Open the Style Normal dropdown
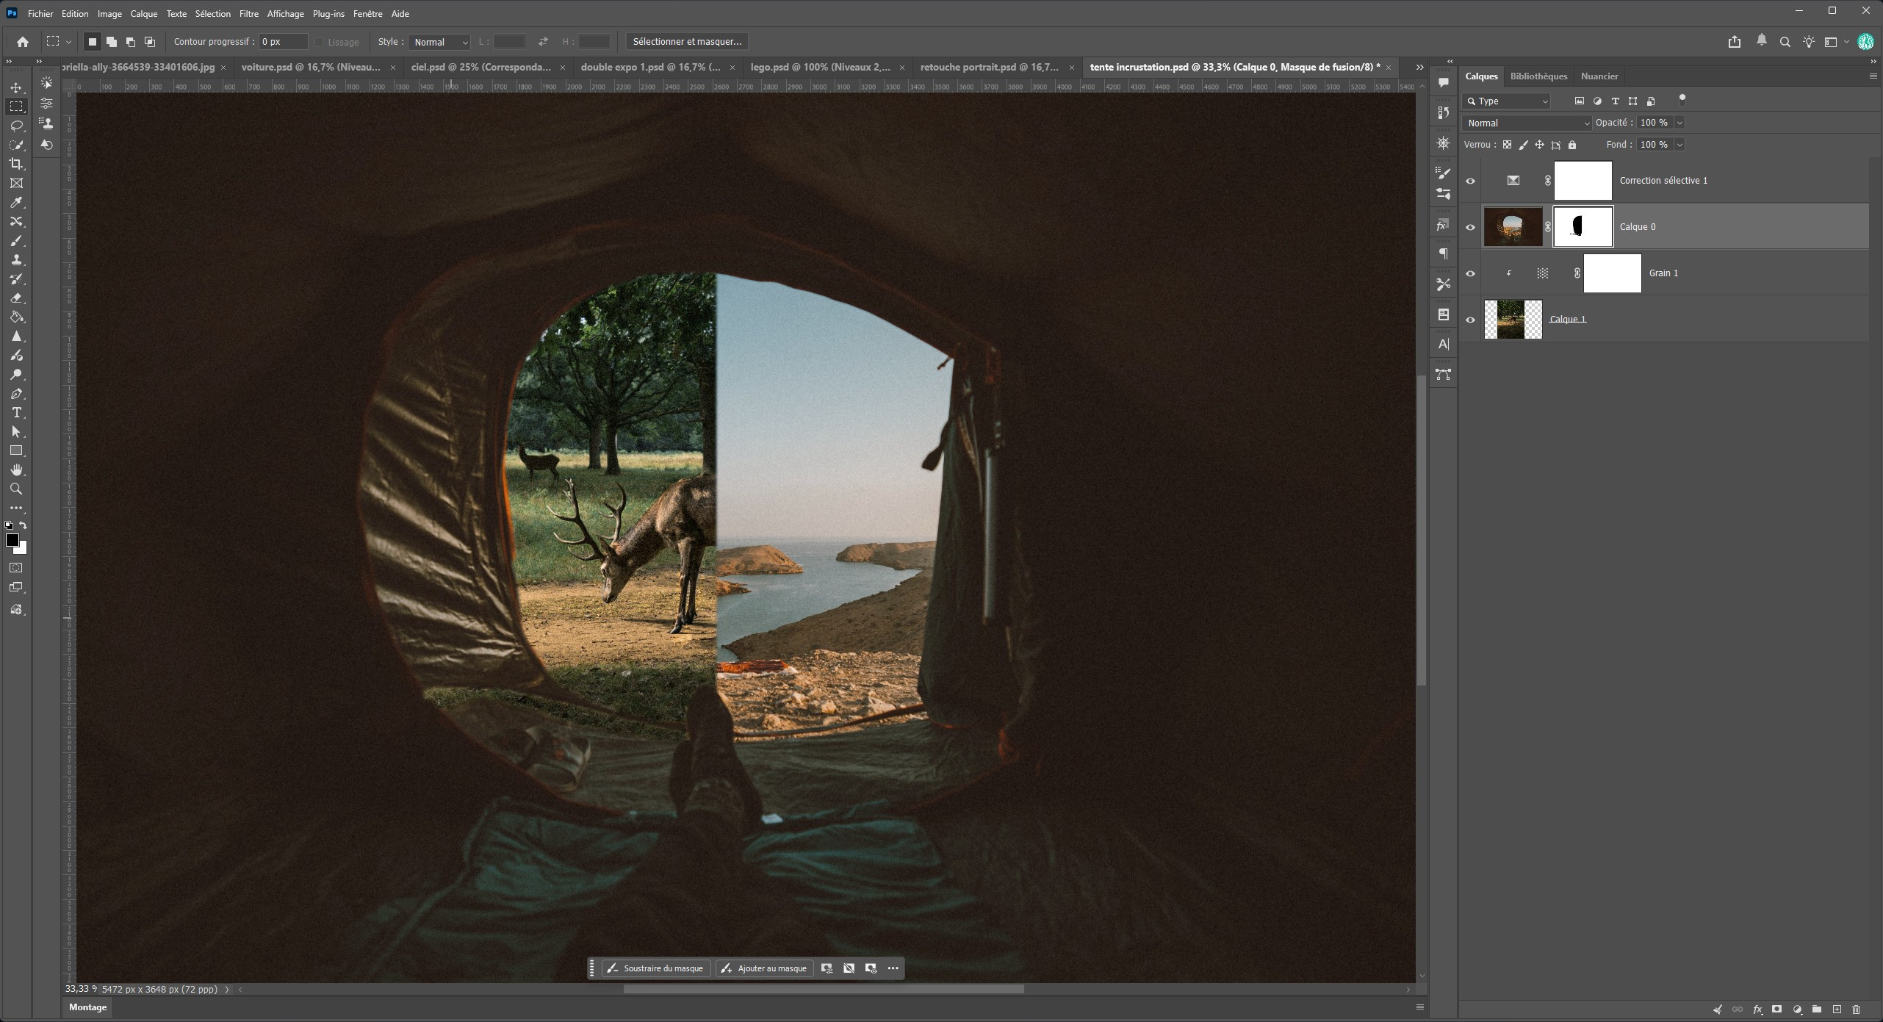The image size is (1883, 1022). [439, 42]
